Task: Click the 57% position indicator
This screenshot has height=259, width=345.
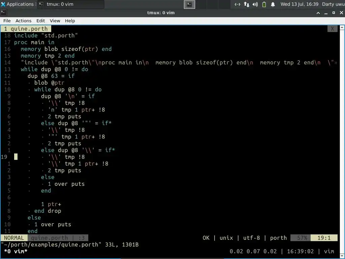Action: [x=301, y=238]
